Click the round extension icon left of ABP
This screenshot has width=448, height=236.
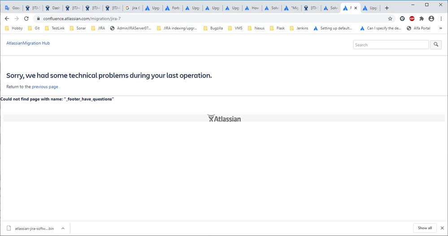[402, 18]
